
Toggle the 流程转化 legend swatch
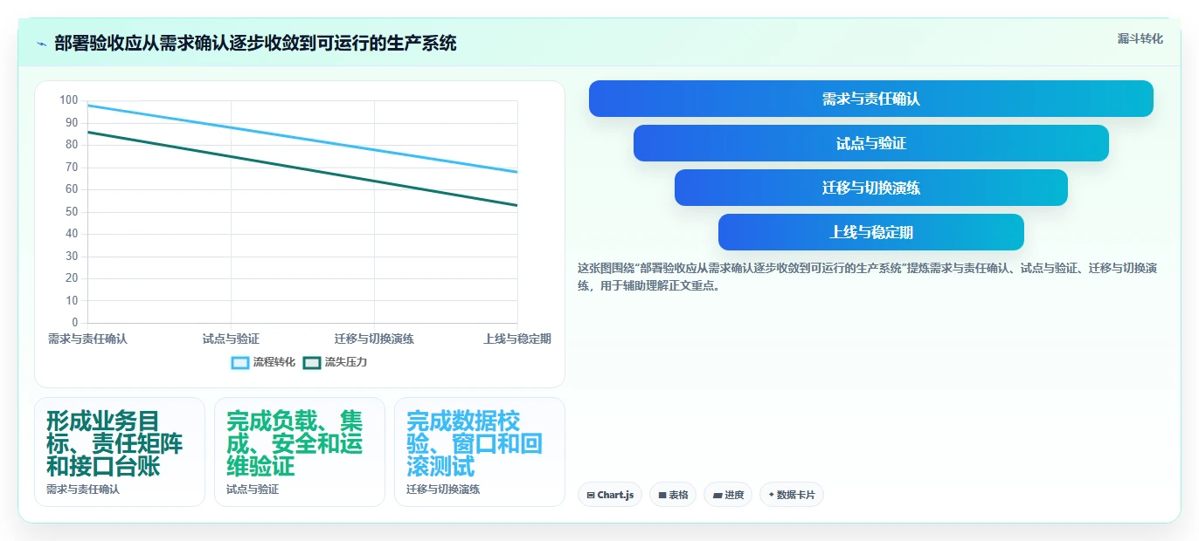[x=240, y=362]
